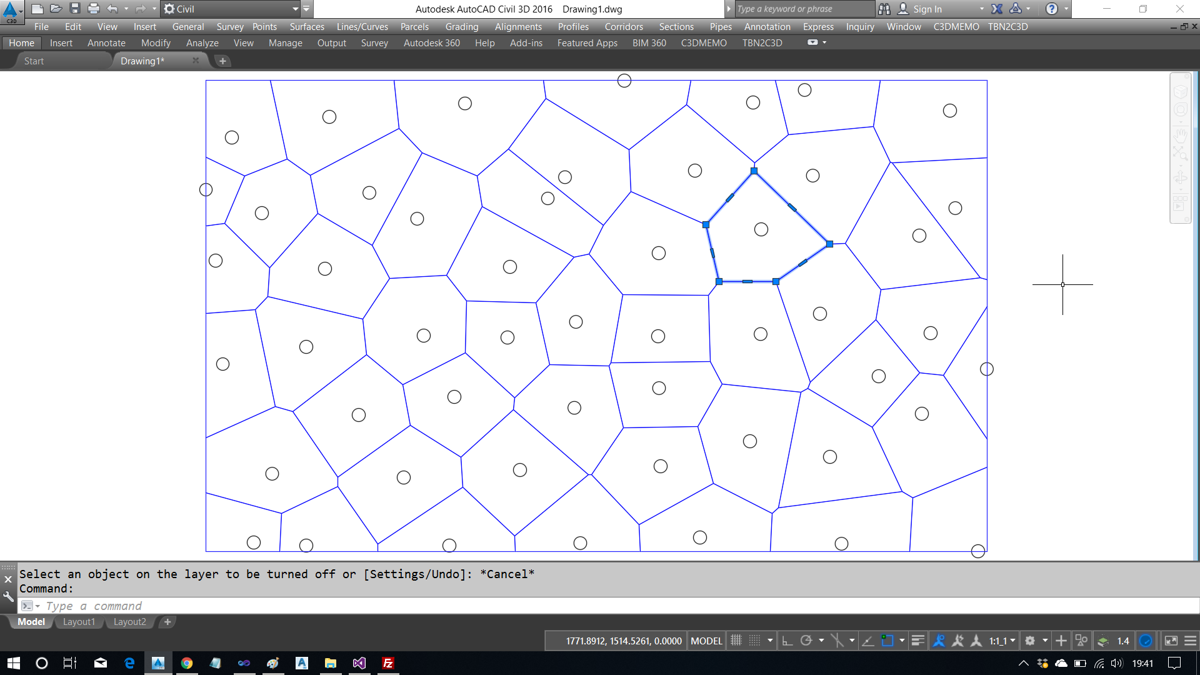The height and width of the screenshot is (675, 1200).
Task: Click the Save icon in quick access toolbar
Action: tap(75, 9)
